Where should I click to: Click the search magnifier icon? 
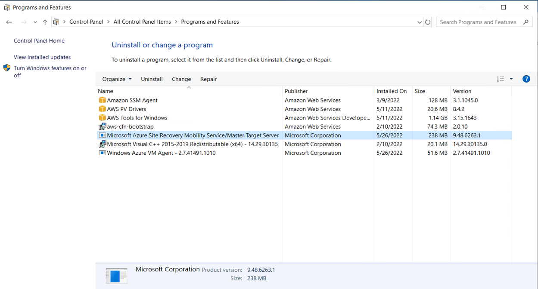pyautogui.click(x=526, y=22)
